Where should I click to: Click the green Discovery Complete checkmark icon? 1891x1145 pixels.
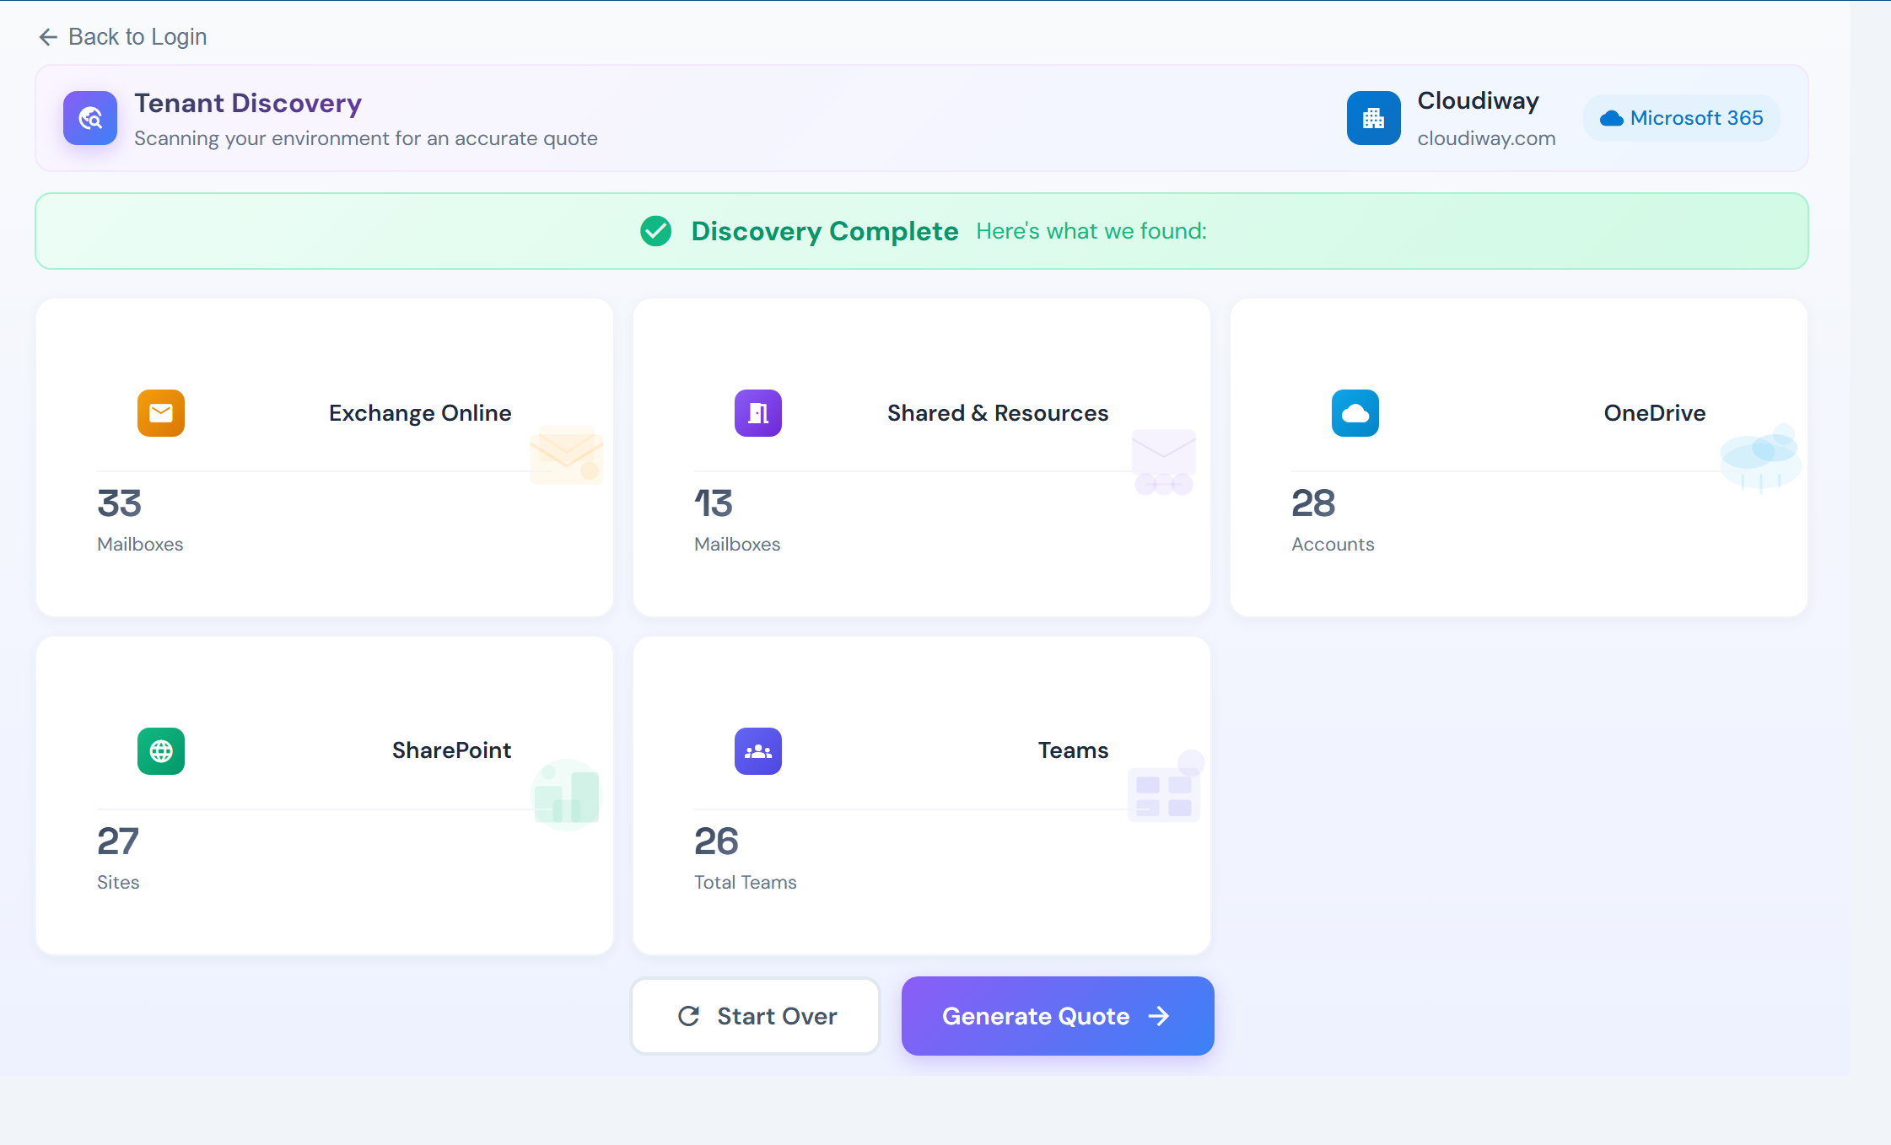655,231
